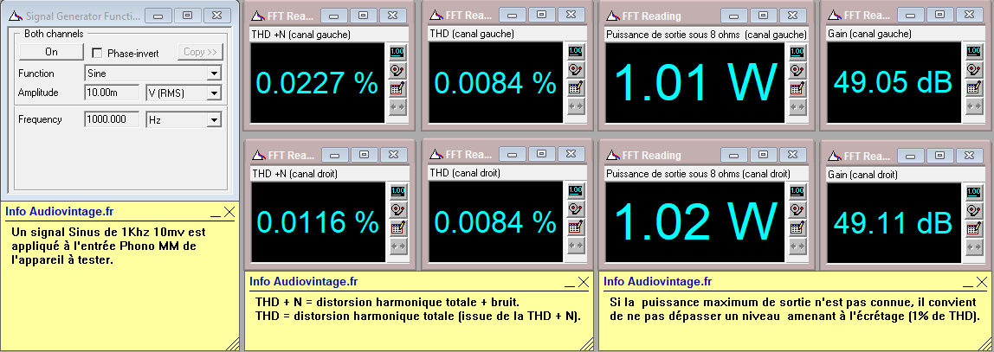Click the 1.02 W power reading
The width and height of the screenshot is (994, 352).
pyautogui.click(x=695, y=222)
